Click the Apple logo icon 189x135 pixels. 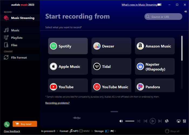click(x=53, y=66)
